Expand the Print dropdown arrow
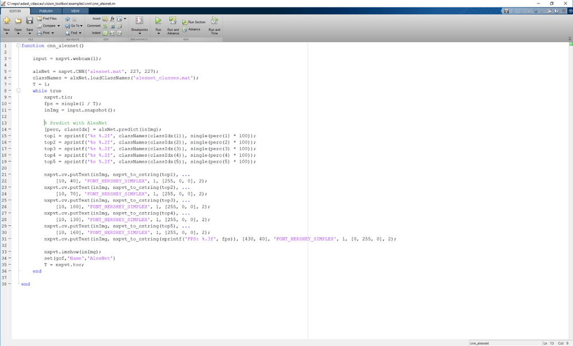The width and height of the screenshot is (573, 346). point(53,33)
